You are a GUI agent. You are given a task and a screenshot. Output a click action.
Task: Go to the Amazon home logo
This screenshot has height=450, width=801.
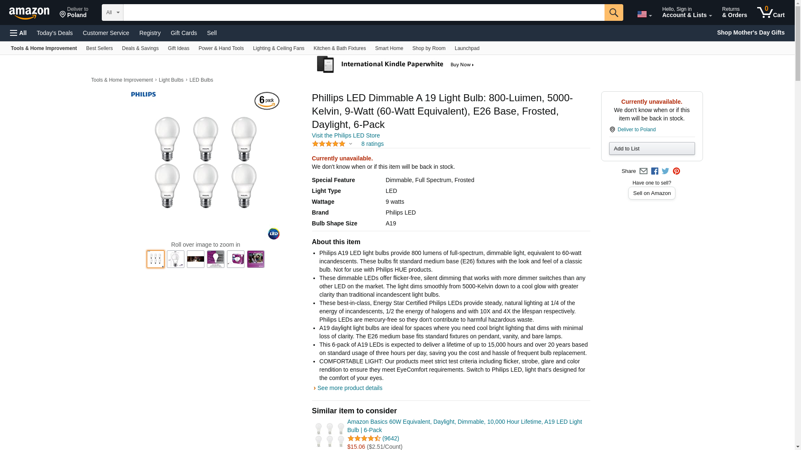click(29, 13)
